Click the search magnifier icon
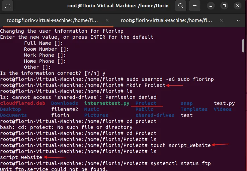This screenshot has width=247, height=171. [x=181, y=6]
